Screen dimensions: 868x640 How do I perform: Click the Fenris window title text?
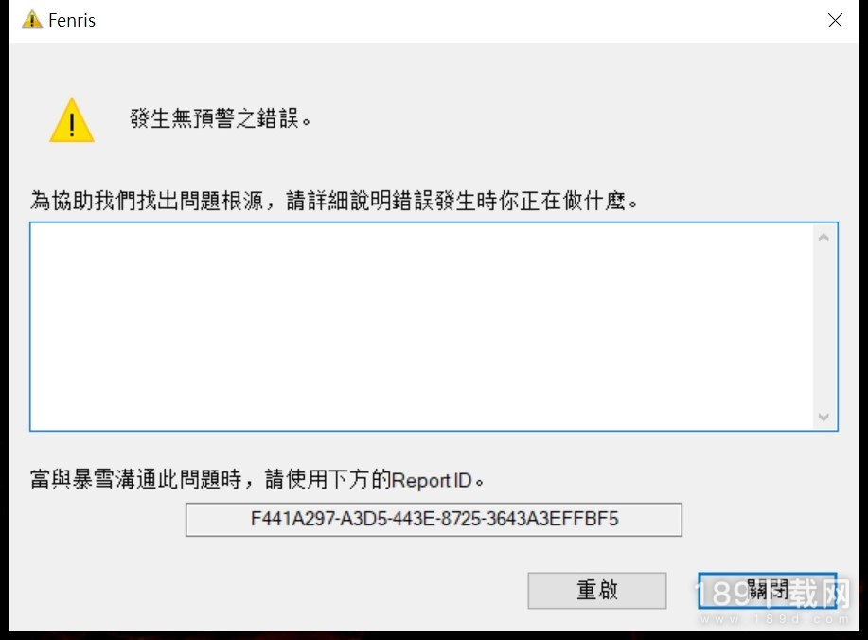[72, 21]
